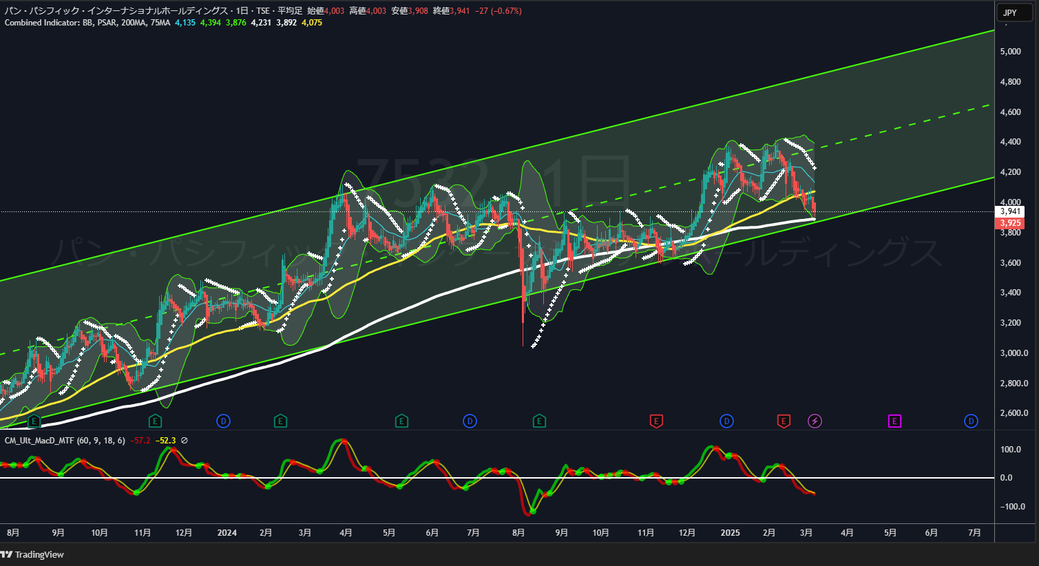1039x566 pixels.
Task: Click the red −57.2 MACD value
Action: click(140, 441)
